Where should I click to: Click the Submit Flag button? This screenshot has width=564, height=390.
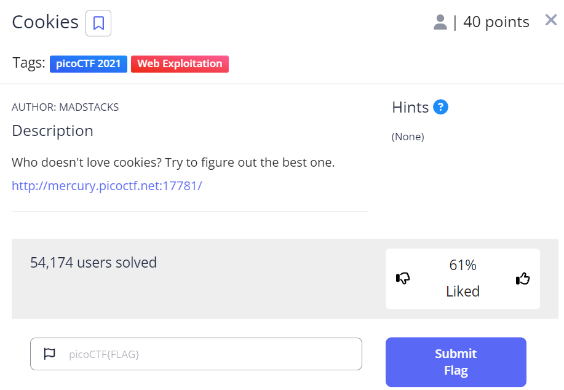(x=455, y=362)
